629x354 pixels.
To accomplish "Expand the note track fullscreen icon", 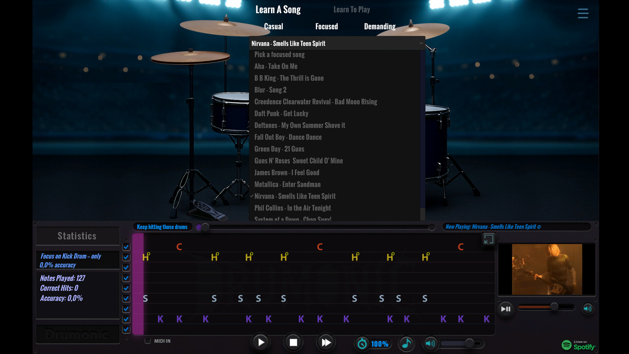I will pos(488,239).
